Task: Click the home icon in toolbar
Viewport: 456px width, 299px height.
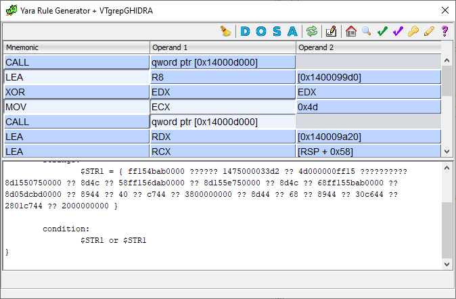Action: pyautogui.click(x=351, y=31)
